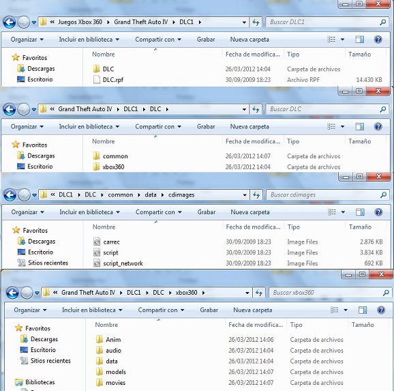Select Escritorio in the xbox360 window sidebar
The width and height of the screenshot is (394, 391).
click(37, 350)
